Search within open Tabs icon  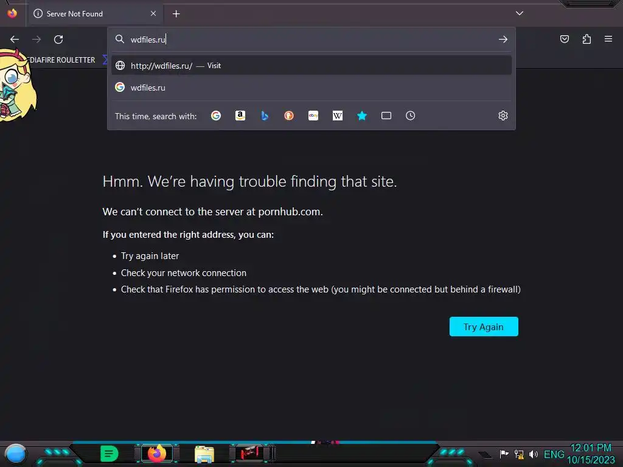pos(386,116)
